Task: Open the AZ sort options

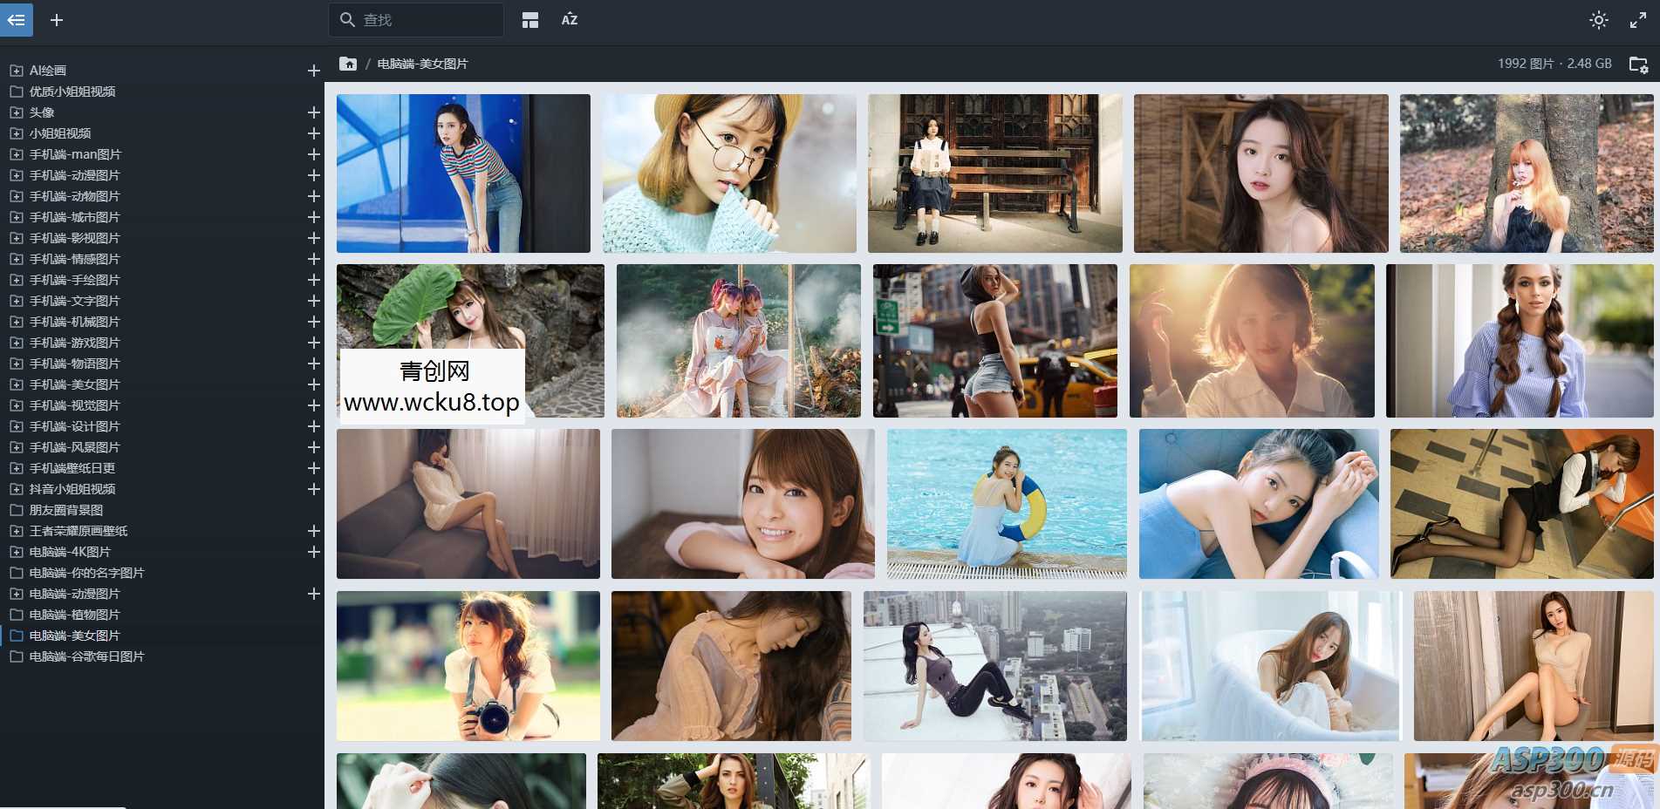Action: pyautogui.click(x=570, y=20)
